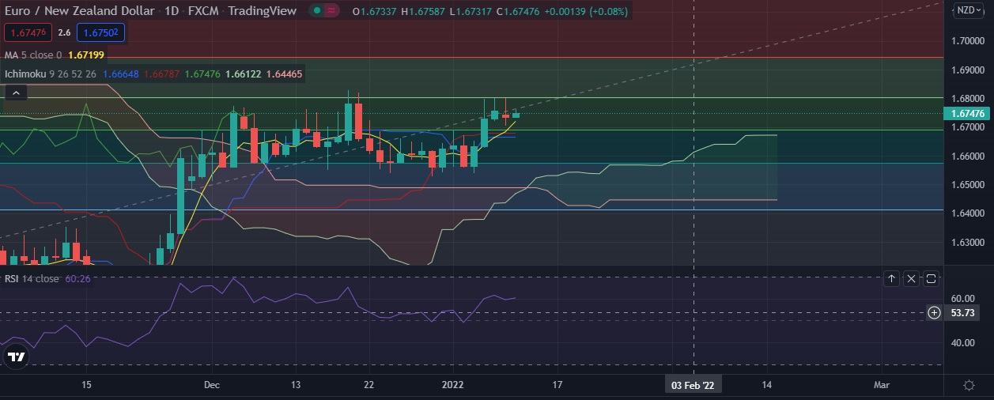Open the NZD currency dropdown

tap(969, 10)
